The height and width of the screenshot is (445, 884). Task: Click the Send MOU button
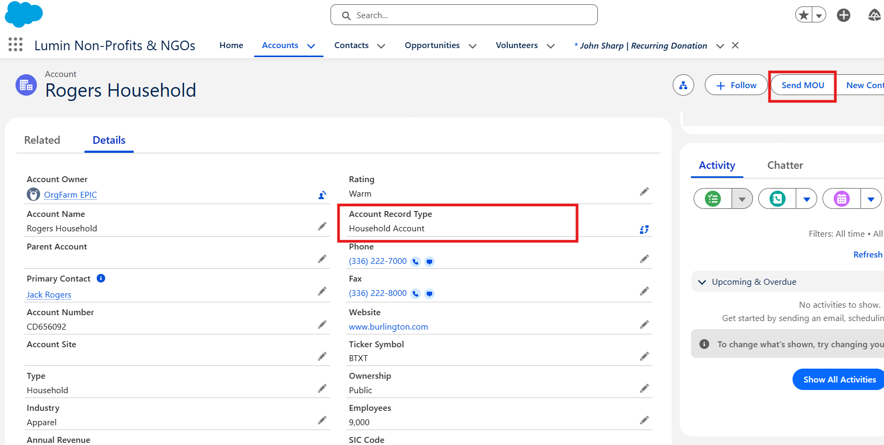(803, 85)
